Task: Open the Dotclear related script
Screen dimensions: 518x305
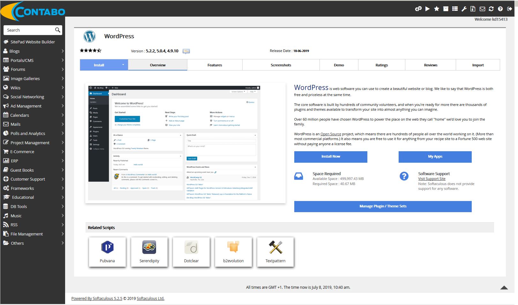Action: (x=191, y=252)
